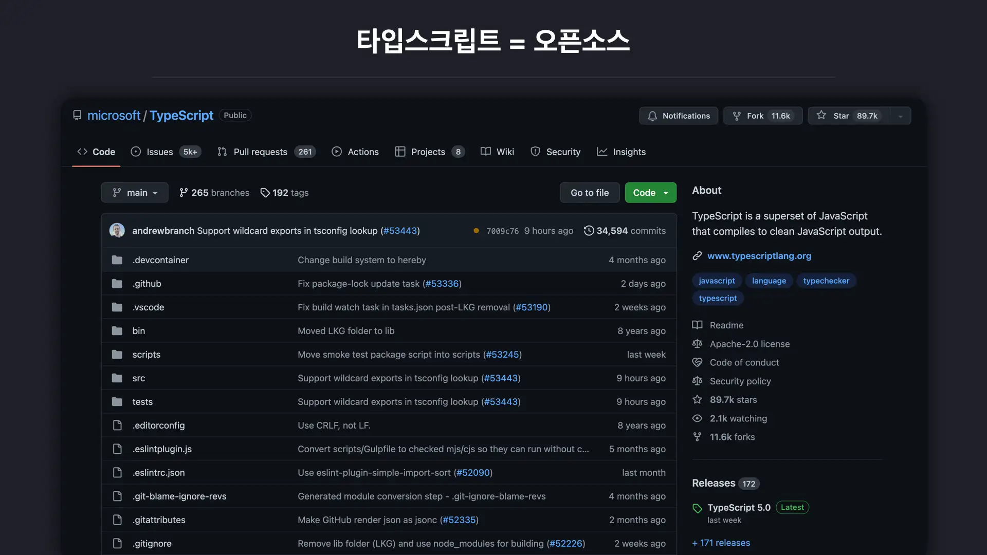Click andrewbranch's avatar image
The width and height of the screenshot is (987, 555).
pos(117,231)
